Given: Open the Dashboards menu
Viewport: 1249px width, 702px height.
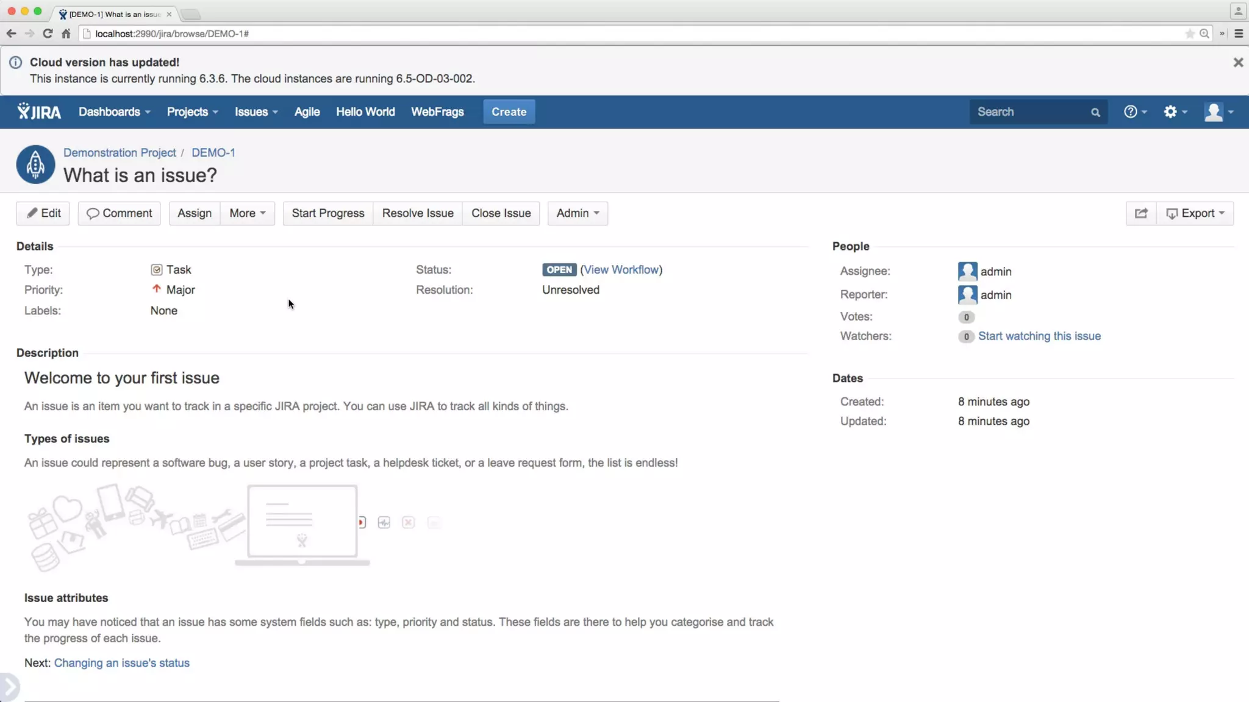Looking at the screenshot, I should click(114, 112).
